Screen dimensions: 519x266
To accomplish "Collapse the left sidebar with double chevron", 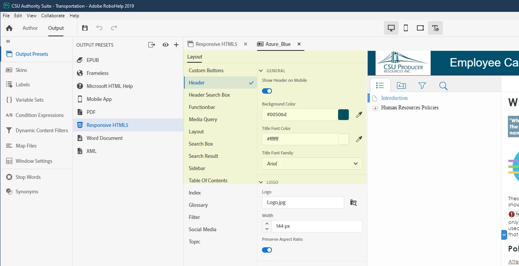I will [x=8, y=41].
